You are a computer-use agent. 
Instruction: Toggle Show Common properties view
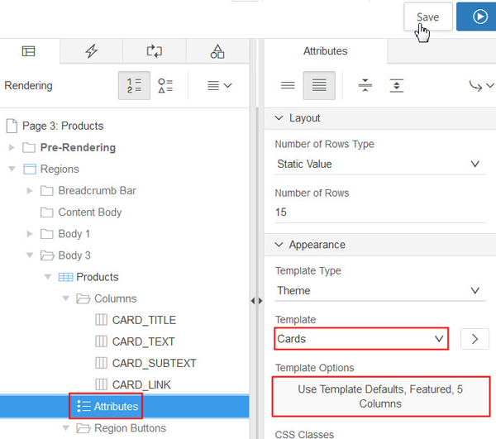(288, 85)
